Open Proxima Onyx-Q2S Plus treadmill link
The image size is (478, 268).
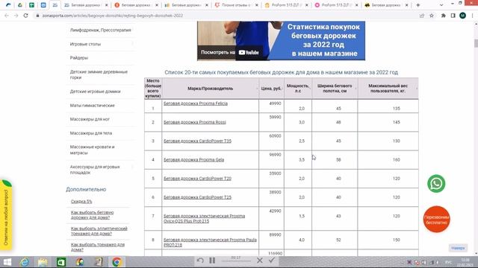pyautogui.click(x=204, y=219)
